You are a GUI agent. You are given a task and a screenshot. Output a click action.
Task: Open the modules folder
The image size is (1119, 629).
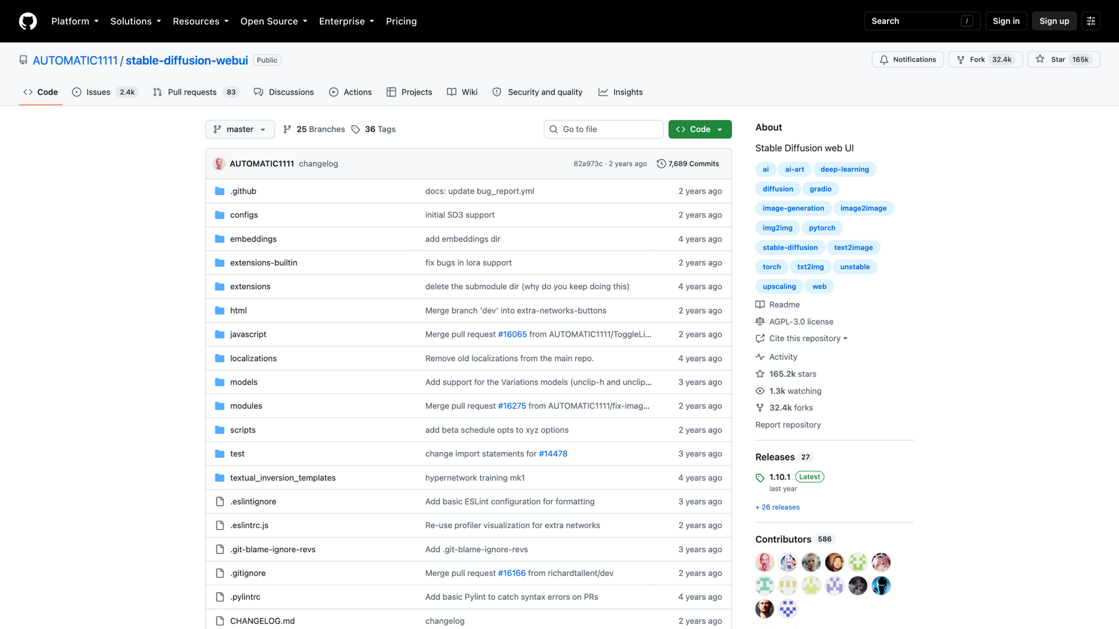pos(246,406)
